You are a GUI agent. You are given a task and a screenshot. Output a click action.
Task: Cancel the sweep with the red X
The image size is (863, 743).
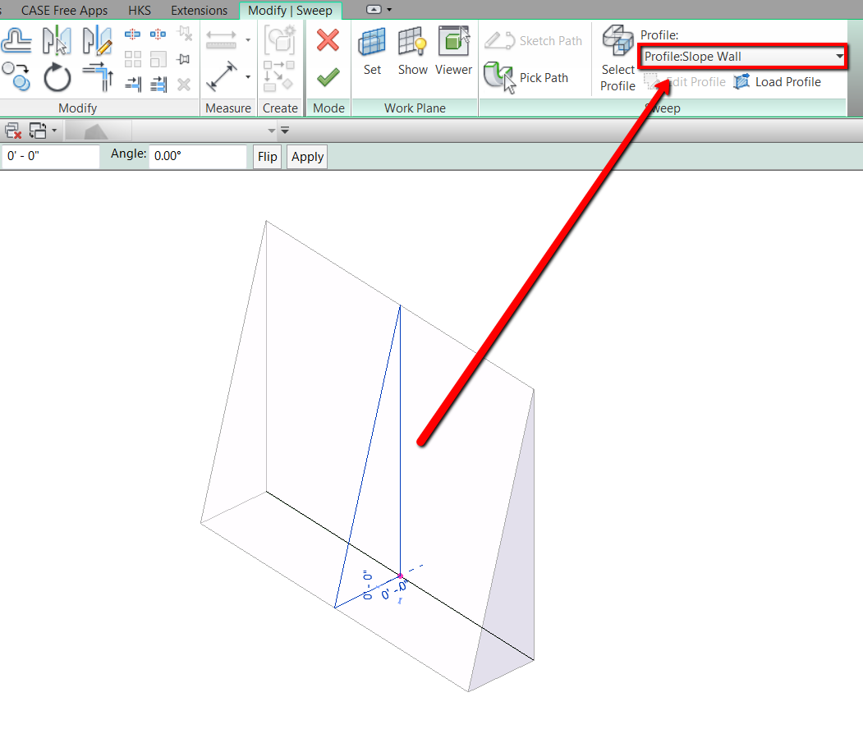[x=328, y=39]
